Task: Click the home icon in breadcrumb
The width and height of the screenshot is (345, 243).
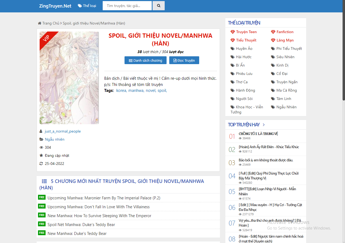Action: tap(40, 23)
